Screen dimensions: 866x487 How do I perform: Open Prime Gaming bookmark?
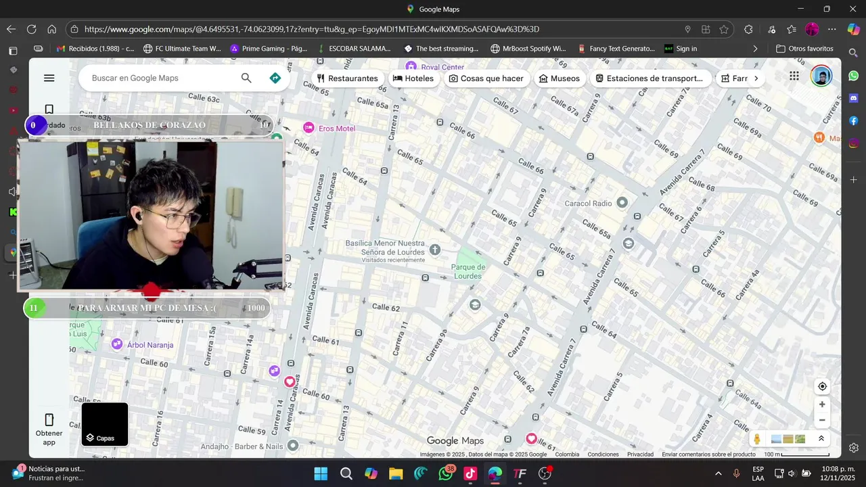(269, 49)
